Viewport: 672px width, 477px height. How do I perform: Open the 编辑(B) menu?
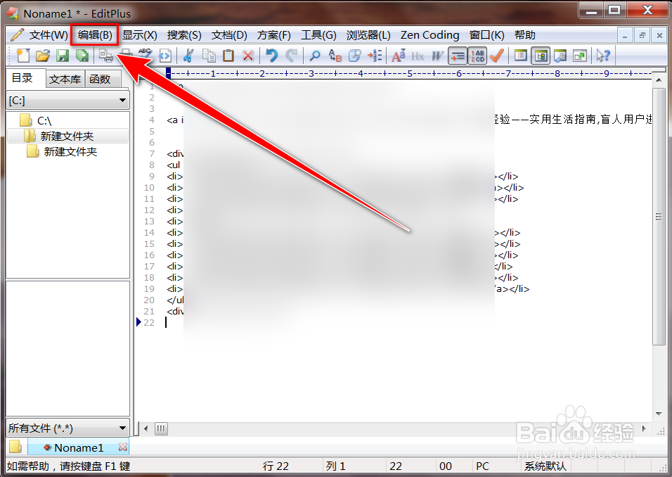[93, 34]
